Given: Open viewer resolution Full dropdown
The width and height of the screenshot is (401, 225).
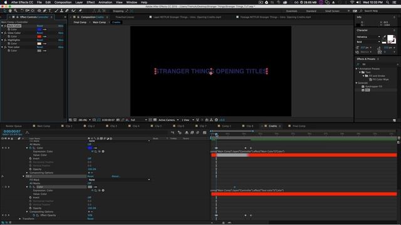Looking at the screenshot, I should coord(138,120).
